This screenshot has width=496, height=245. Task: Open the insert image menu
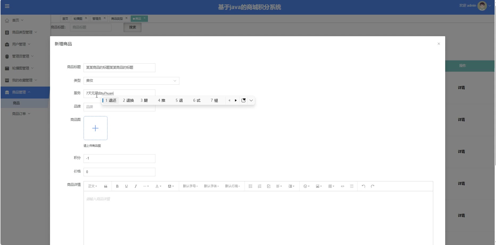(319, 186)
